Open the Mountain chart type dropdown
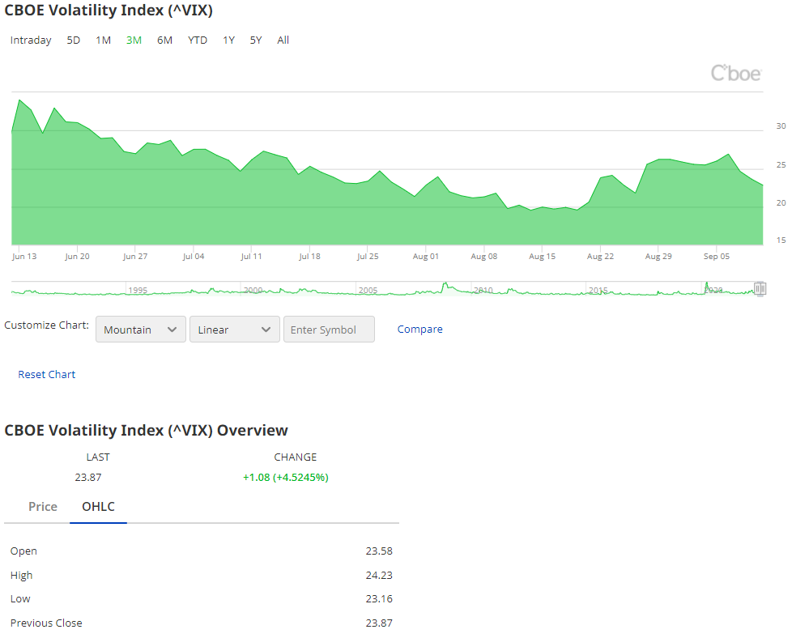Image resolution: width=792 pixels, height=638 pixels. tap(141, 330)
